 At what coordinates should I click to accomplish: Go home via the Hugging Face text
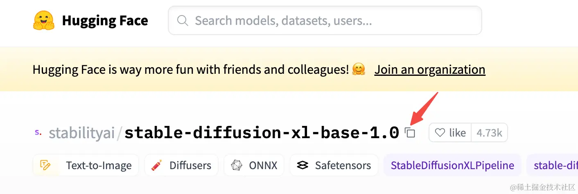pyautogui.click(x=105, y=20)
